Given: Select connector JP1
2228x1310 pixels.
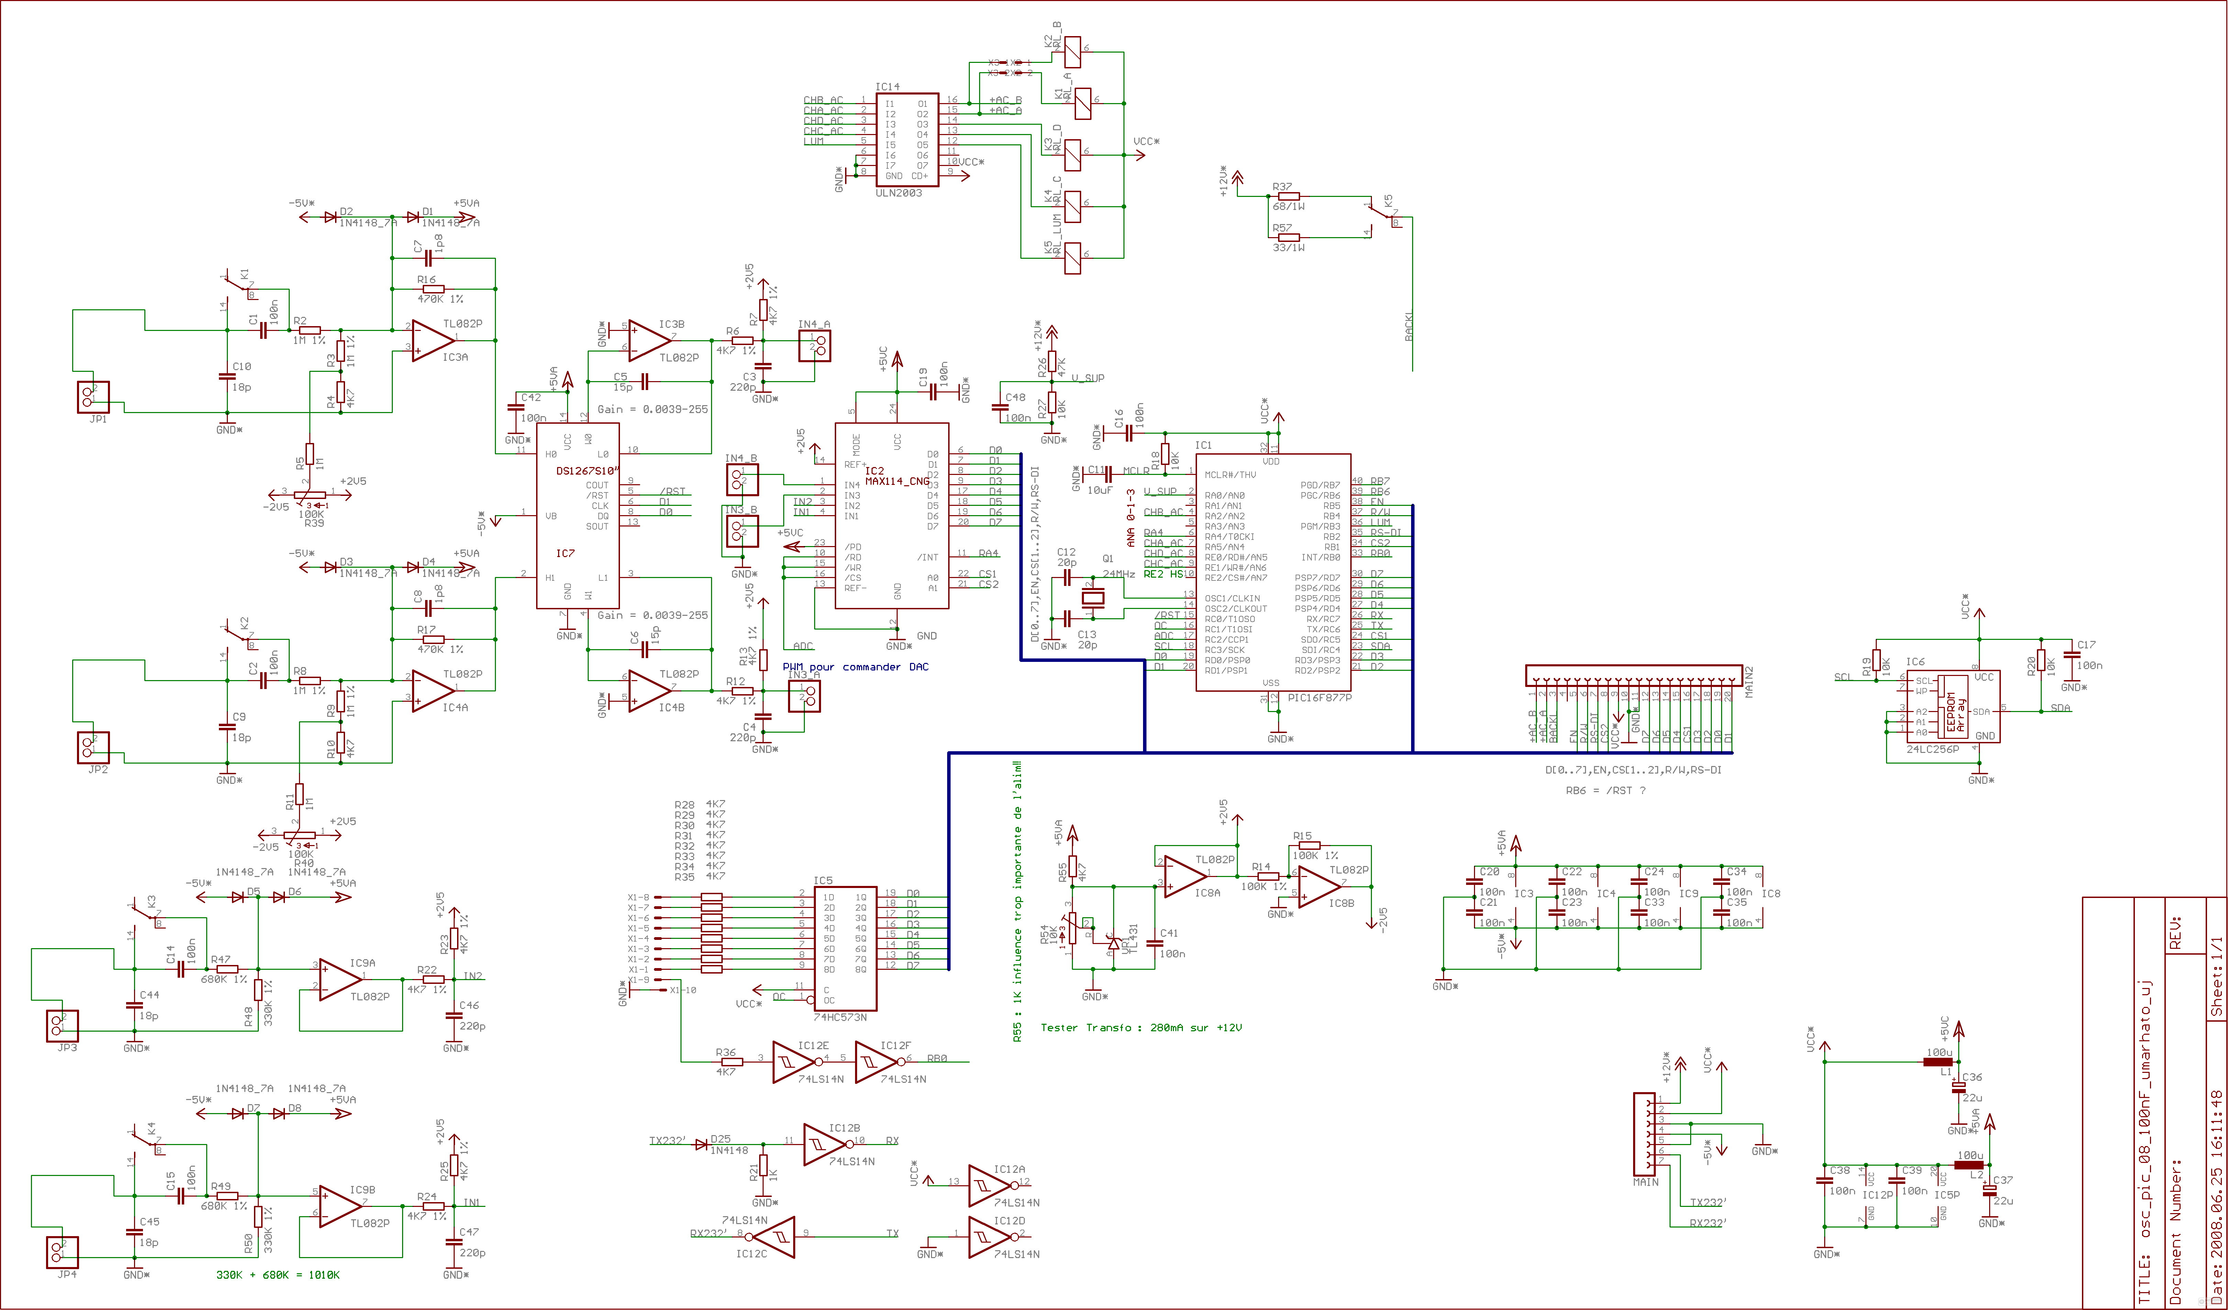Looking at the screenshot, I should 93,397.
